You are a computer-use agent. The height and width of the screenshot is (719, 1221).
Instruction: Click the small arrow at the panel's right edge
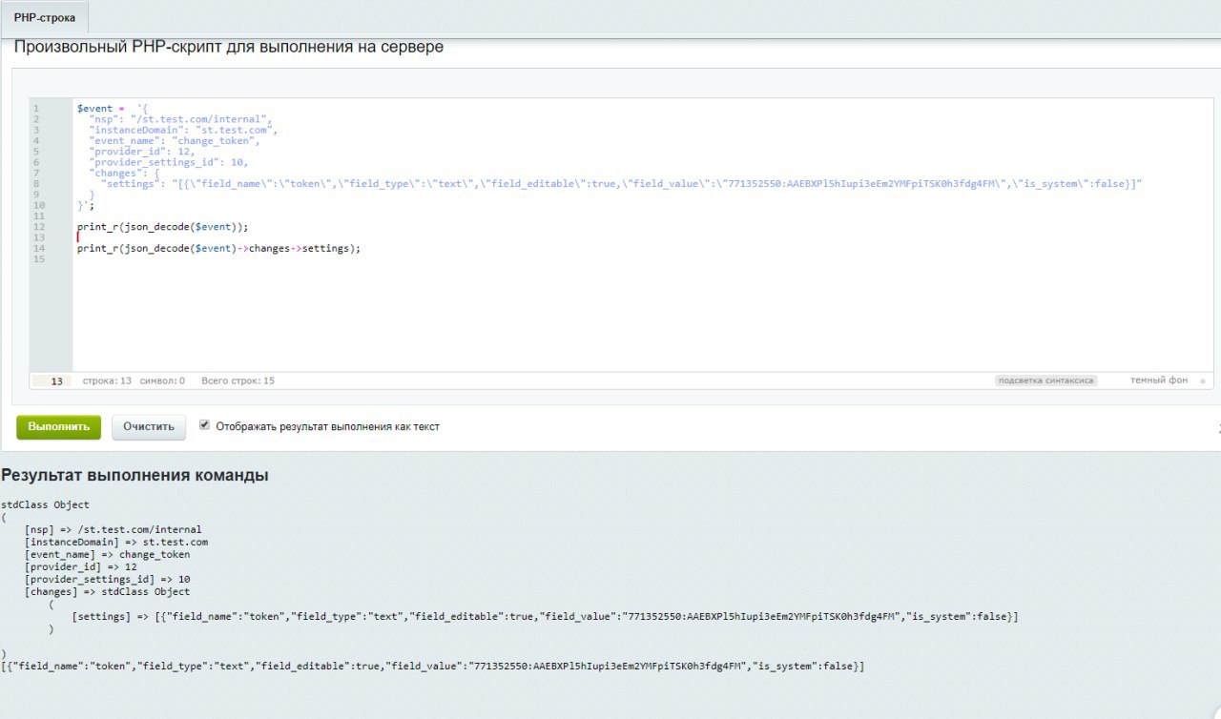click(1218, 427)
